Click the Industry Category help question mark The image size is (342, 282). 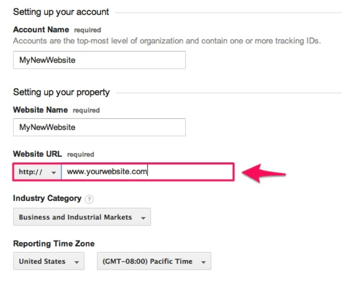89,199
